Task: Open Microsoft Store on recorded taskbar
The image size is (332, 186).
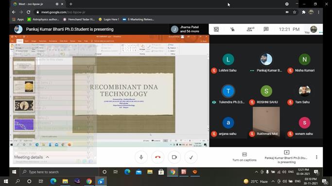Action: pos(161,172)
